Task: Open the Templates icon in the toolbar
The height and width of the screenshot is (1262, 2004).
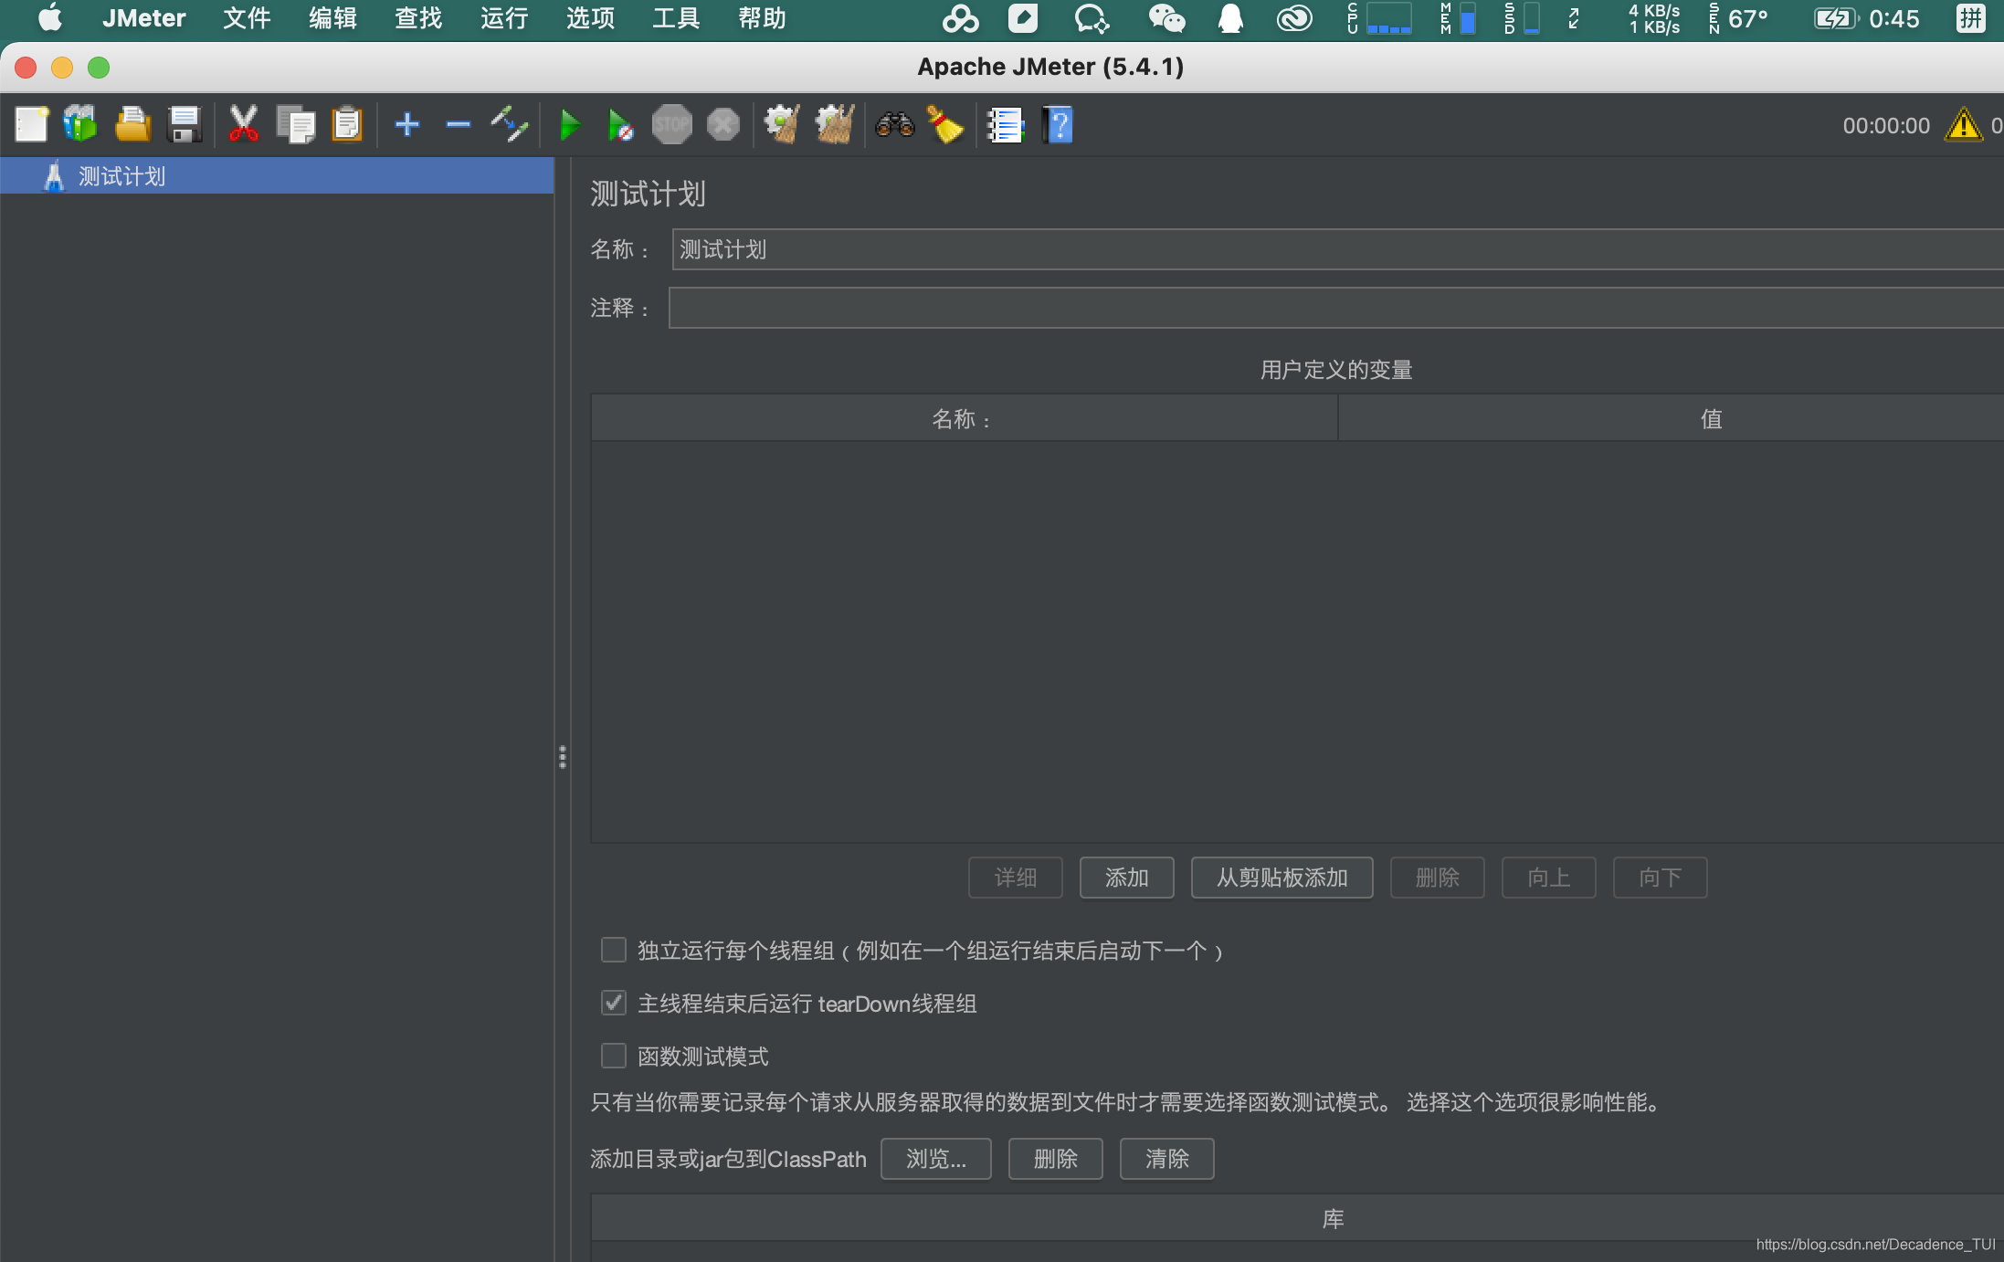Action: click(79, 123)
